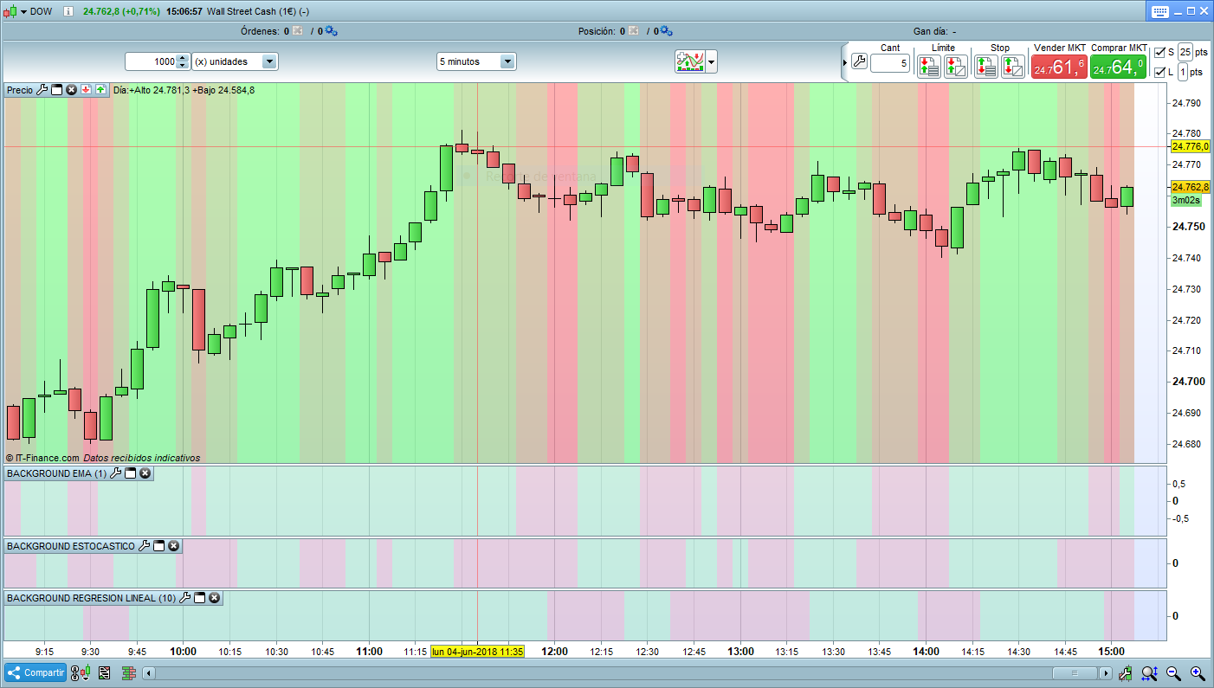Viewport: 1214px width, 688px height.
Task: Click the L points field showing 1
Action: tap(1182, 72)
